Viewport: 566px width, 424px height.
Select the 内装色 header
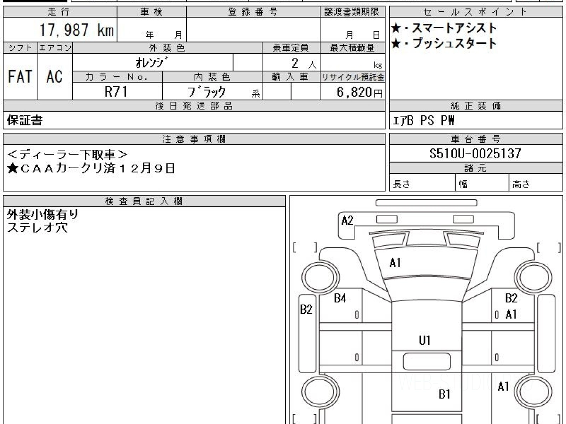point(212,77)
